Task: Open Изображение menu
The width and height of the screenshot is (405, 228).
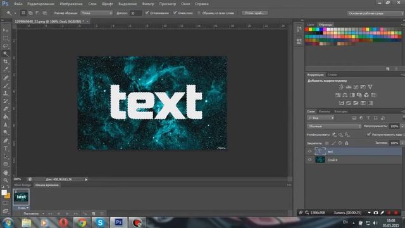Action: pos(71,4)
